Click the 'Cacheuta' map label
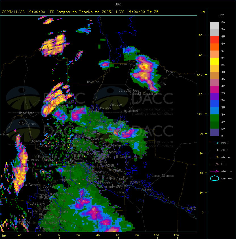This screenshot has height=239, width=236. tap(49, 160)
